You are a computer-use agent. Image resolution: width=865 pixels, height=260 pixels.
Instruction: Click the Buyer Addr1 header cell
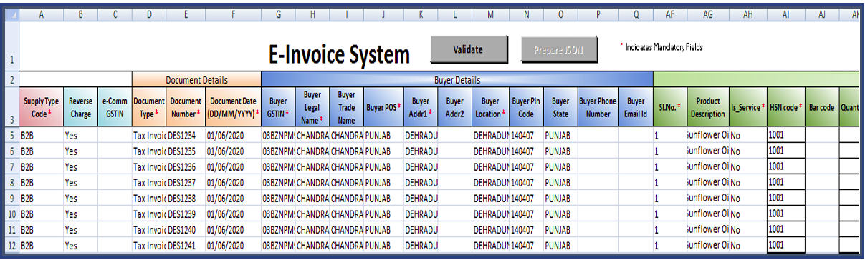[420, 107]
